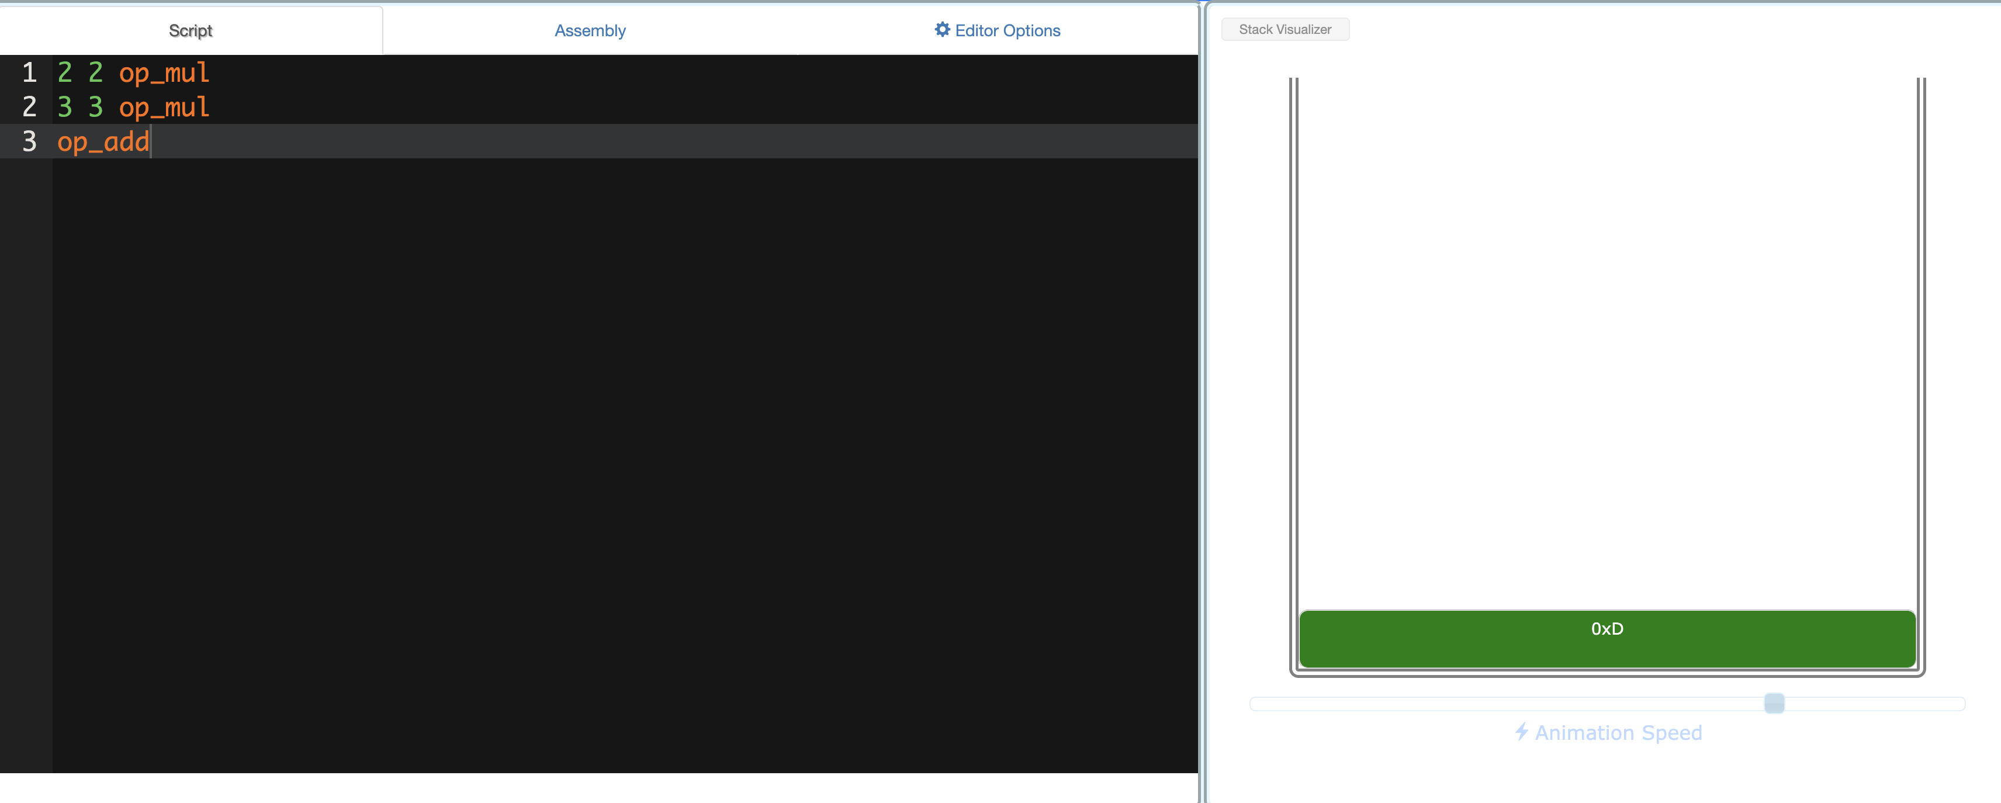
Task: Click the Animation Speed label
Action: click(1618, 732)
